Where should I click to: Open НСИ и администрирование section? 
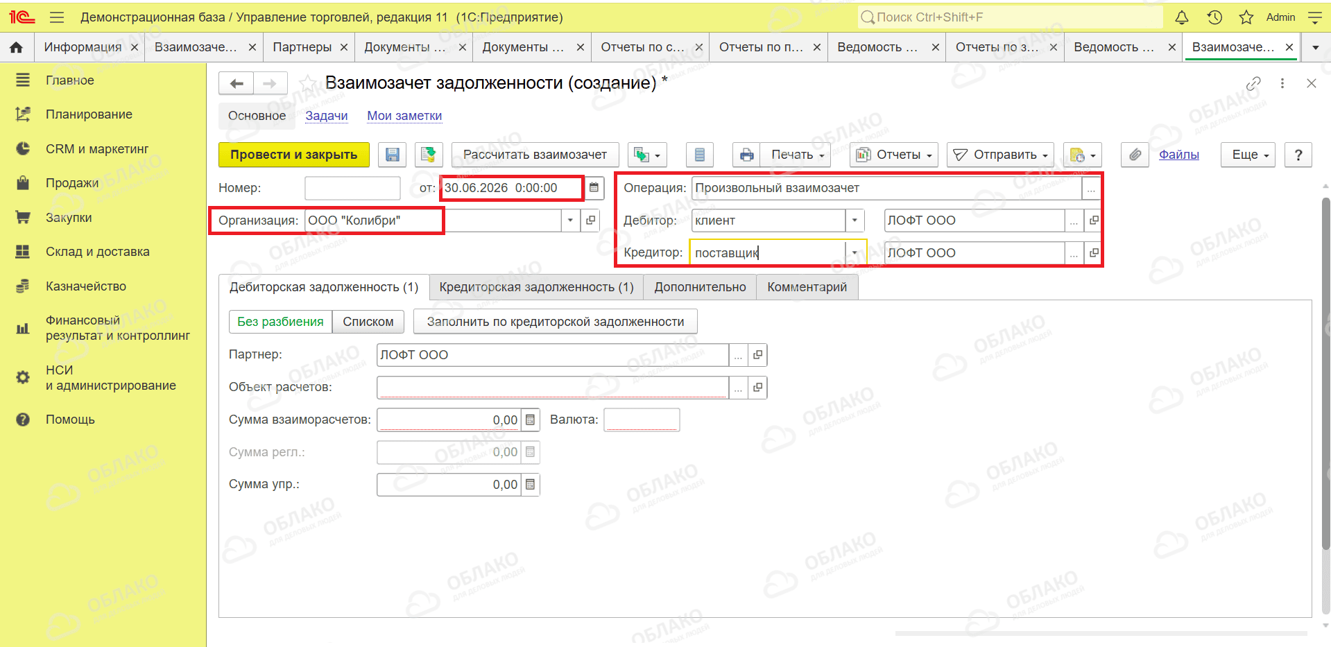pyautogui.click(x=111, y=378)
